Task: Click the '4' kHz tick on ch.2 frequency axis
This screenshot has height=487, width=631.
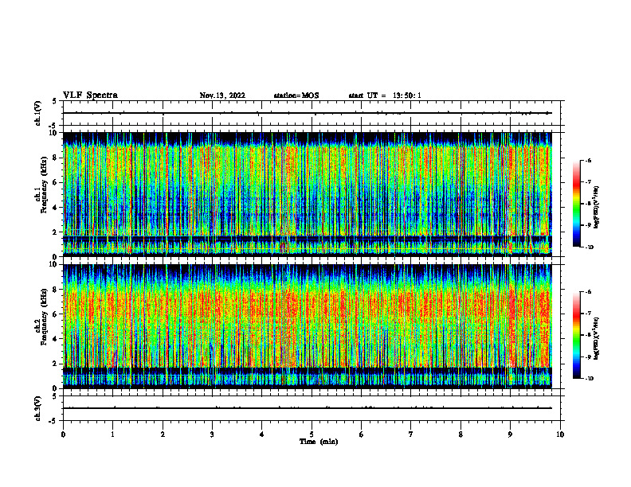Action: tap(55, 340)
